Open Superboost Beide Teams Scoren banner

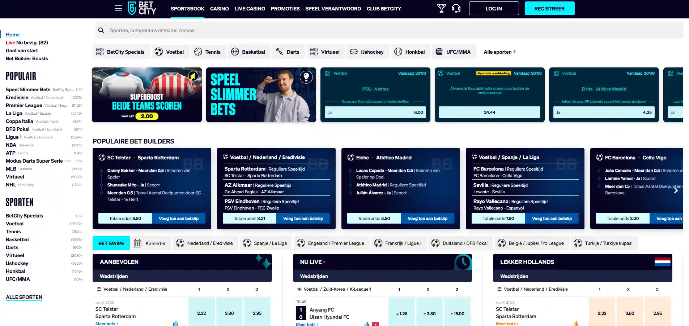pos(147,95)
